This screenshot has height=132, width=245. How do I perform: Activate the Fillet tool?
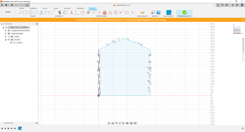pyautogui.click(x=54, y=12)
